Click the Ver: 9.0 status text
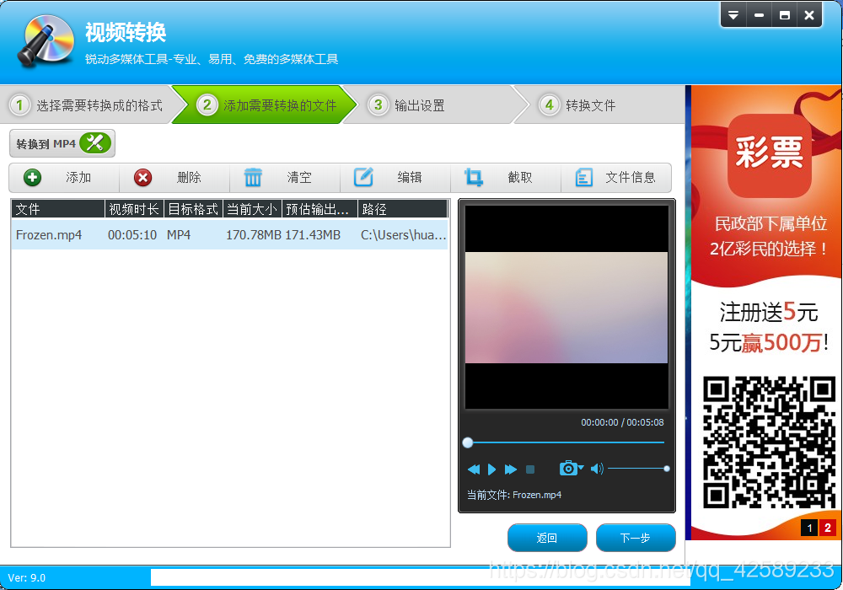Screen dimensions: 843x590 pos(27,578)
